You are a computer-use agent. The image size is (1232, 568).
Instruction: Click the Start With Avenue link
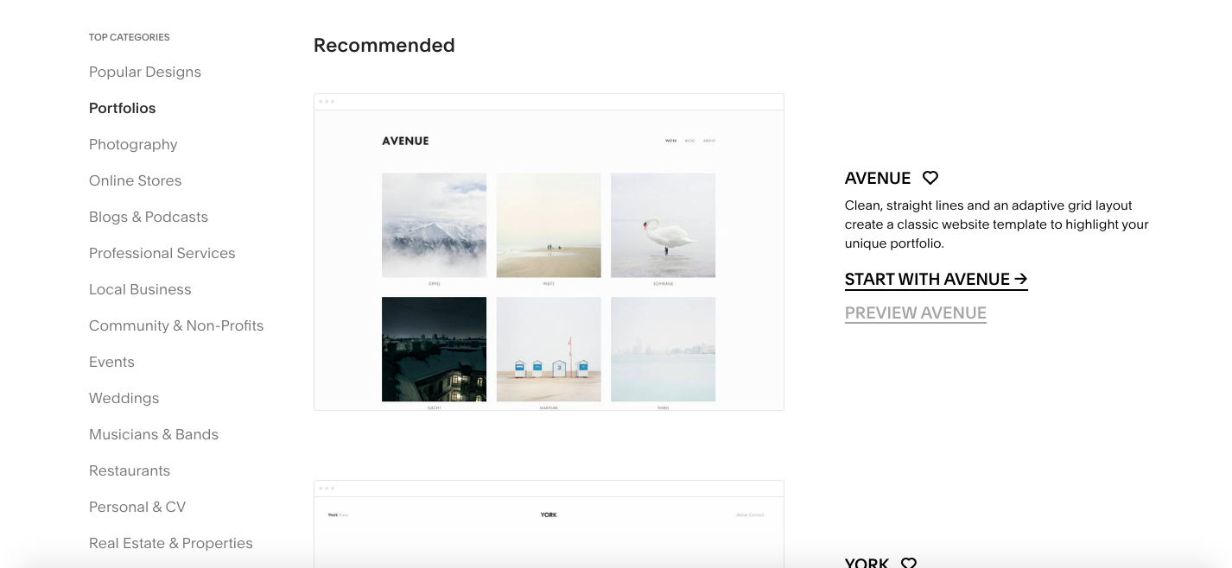coord(937,280)
